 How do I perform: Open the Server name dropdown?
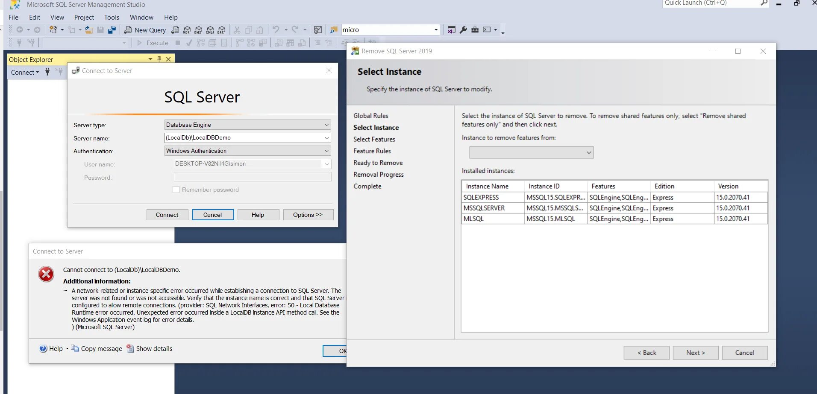point(326,138)
